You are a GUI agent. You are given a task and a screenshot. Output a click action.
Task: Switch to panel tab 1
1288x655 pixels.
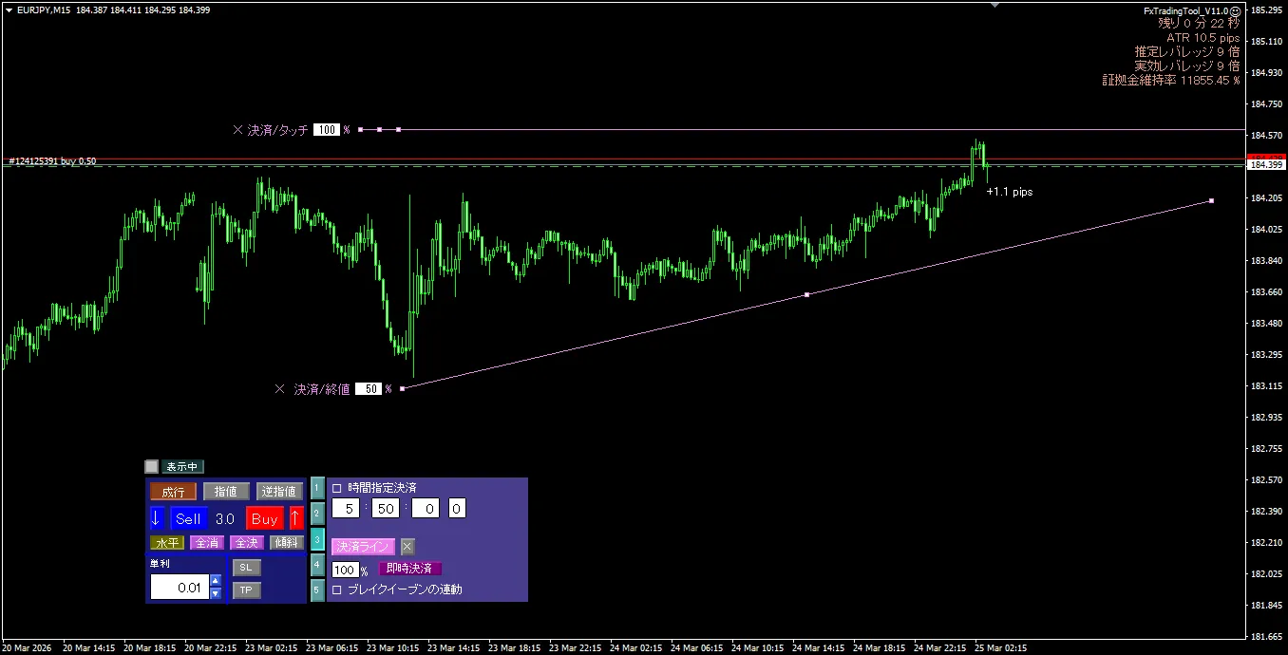pyautogui.click(x=317, y=489)
